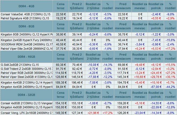
Task: Click G.Skill 2x8GB 2133MHz CL15 name
Action: pyautogui.click(x=20, y=65)
